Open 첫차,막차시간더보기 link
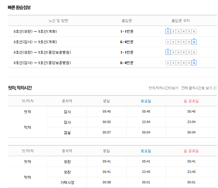Viewport: 218px width, 188px height. (x=163, y=88)
